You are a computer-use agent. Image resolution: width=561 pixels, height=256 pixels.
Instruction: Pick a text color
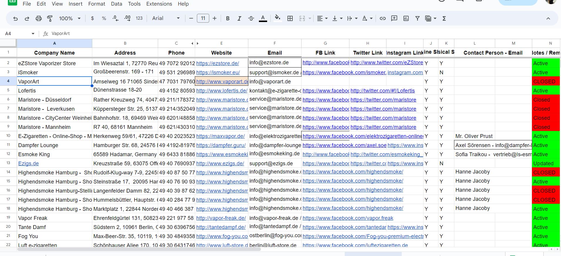[x=263, y=18]
